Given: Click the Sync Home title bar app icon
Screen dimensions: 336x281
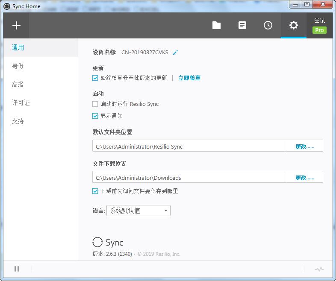Looking at the screenshot, I should pyautogui.click(x=7, y=6).
